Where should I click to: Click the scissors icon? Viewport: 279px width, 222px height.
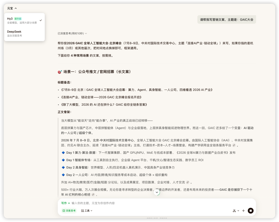234,211
